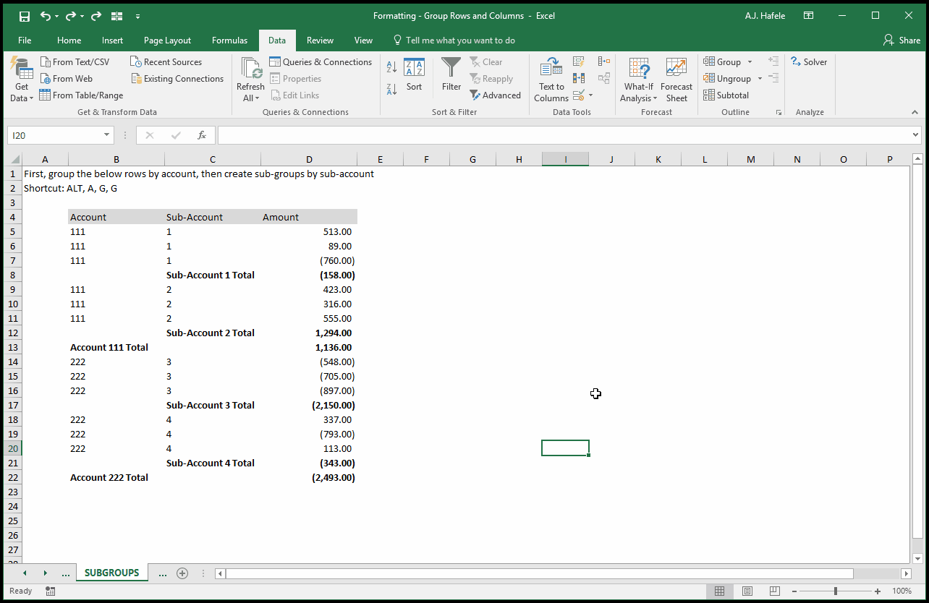Click the macro recording status bar icon
Viewport: 929px width, 603px height.
coord(50,591)
